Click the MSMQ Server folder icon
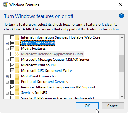Viewport: 128px width, 113px height. pyautogui.click(x=17, y=60)
